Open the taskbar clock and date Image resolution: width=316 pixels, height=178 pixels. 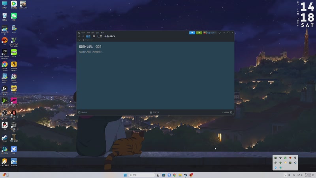[x=308, y=175]
